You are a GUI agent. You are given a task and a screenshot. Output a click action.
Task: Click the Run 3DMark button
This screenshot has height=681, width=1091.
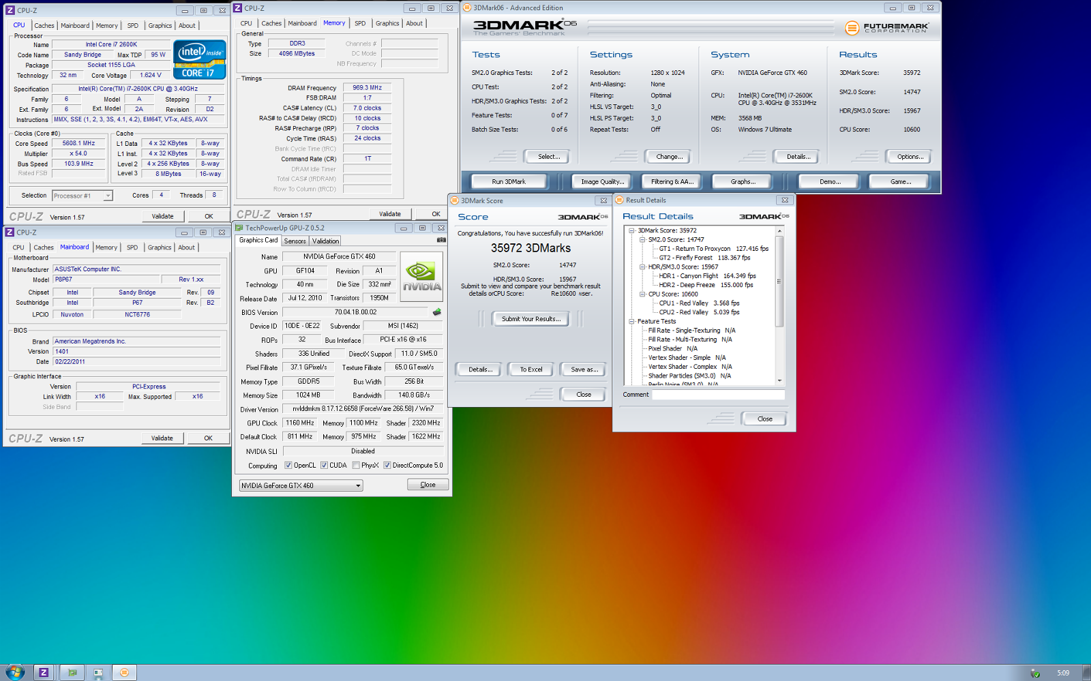click(x=509, y=182)
